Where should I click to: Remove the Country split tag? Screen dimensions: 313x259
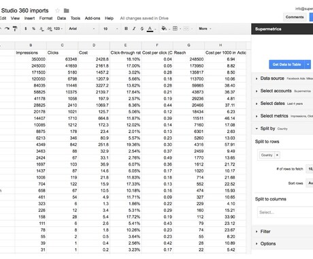pos(277,155)
